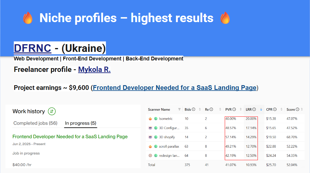Toggle the active LRR sort arrows
The width and height of the screenshot is (310, 173).
(x=261, y=109)
